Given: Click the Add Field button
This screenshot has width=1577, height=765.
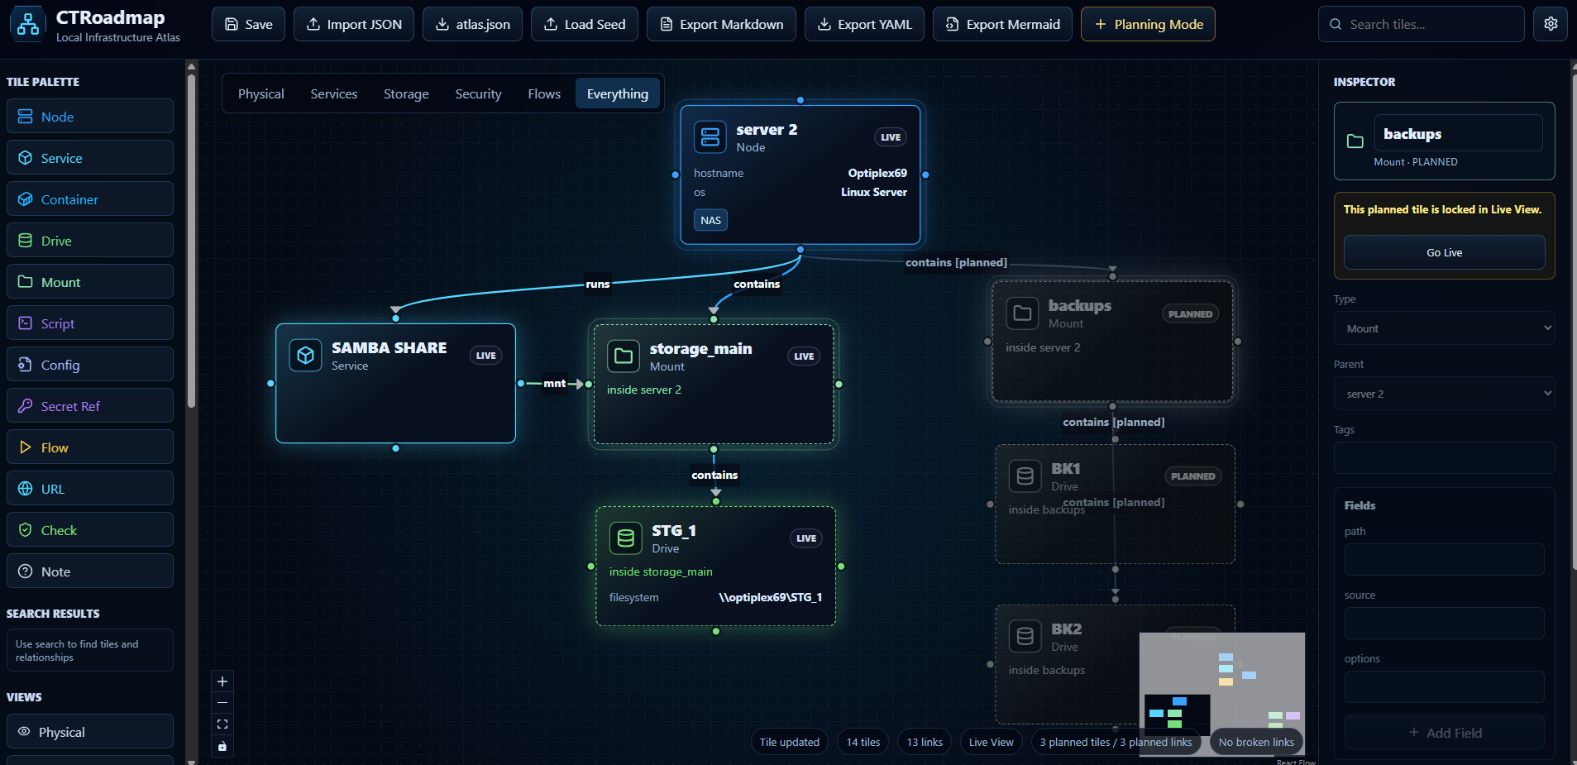Looking at the screenshot, I should coord(1444,733).
